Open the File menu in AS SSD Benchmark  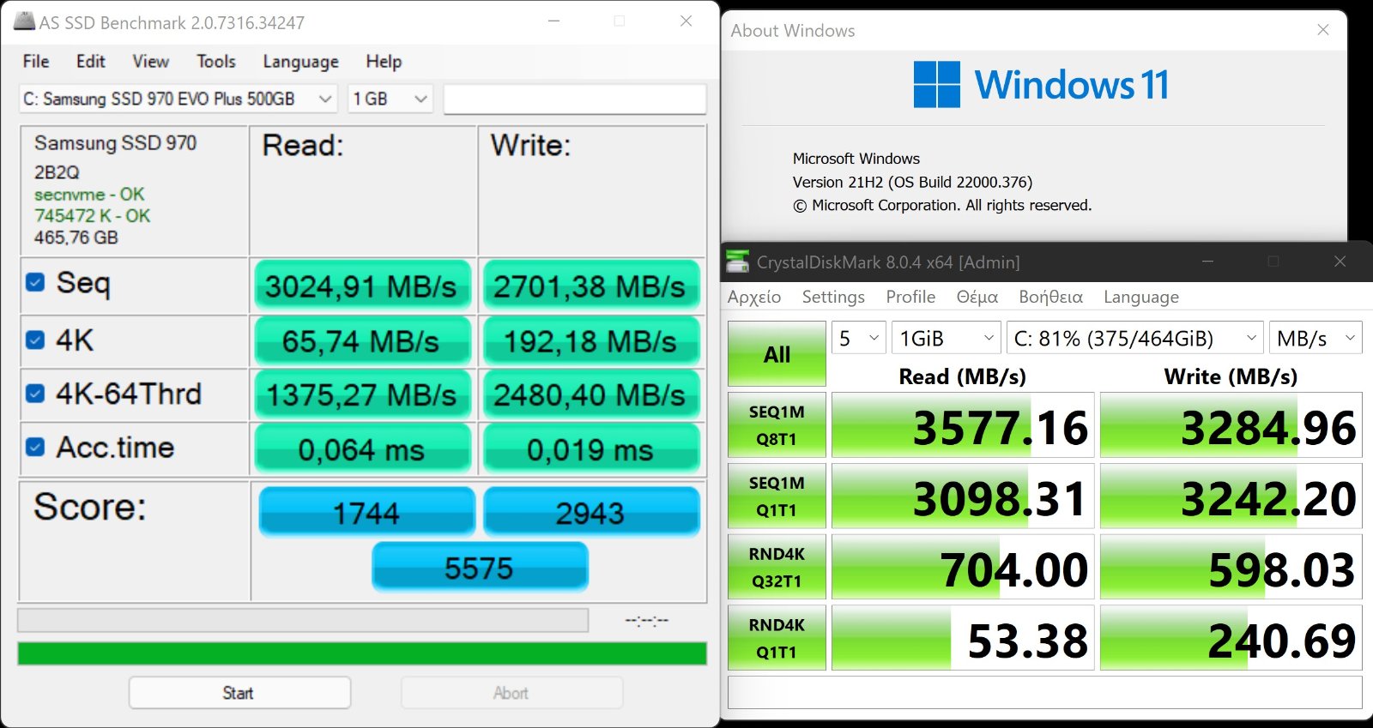36,62
